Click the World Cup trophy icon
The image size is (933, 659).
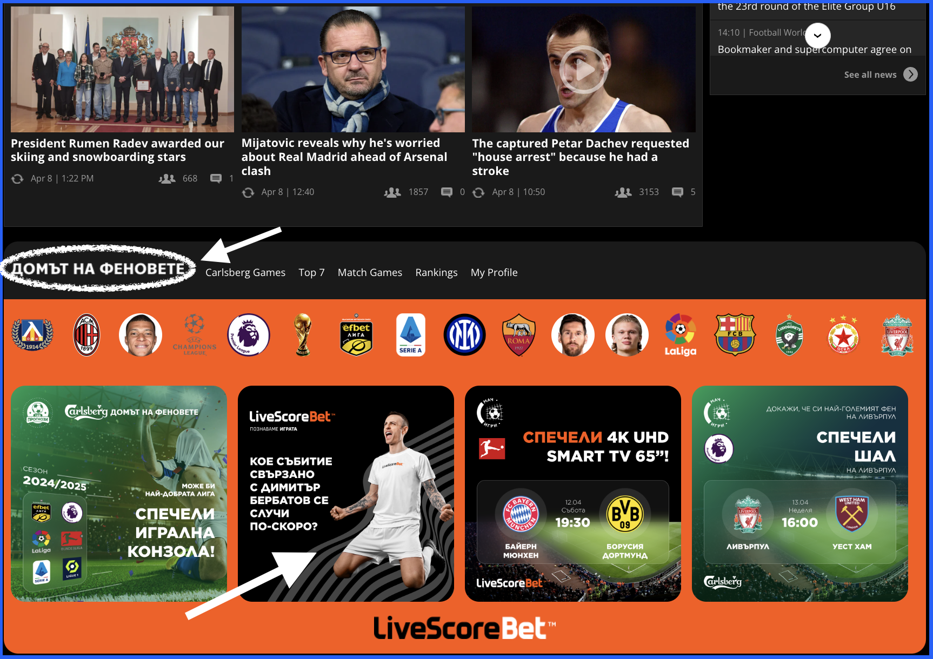point(303,335)
